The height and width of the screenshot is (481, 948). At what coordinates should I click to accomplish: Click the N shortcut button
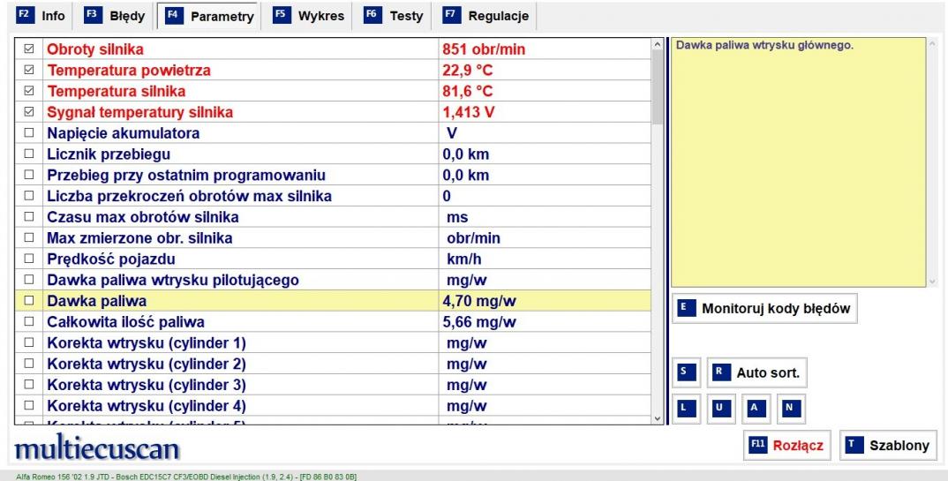click(791, 409)
